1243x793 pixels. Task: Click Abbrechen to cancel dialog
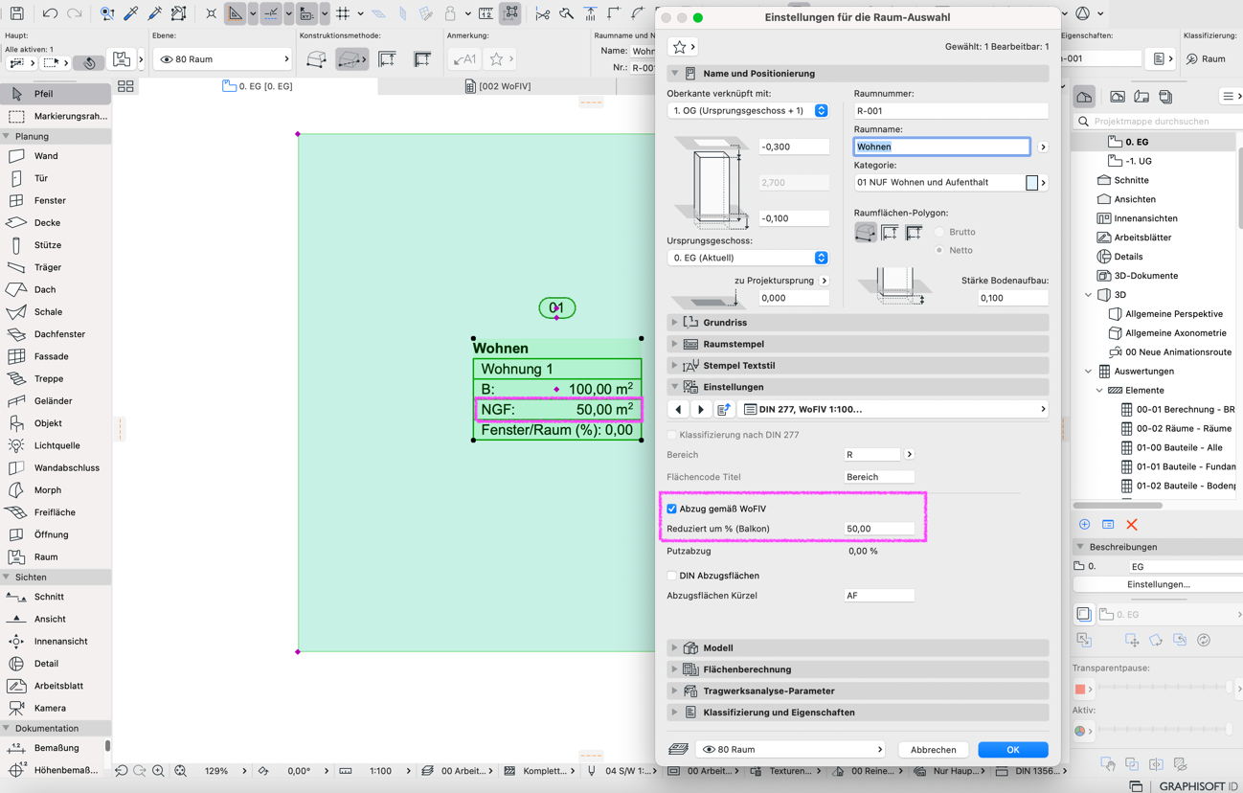[933, 750]
